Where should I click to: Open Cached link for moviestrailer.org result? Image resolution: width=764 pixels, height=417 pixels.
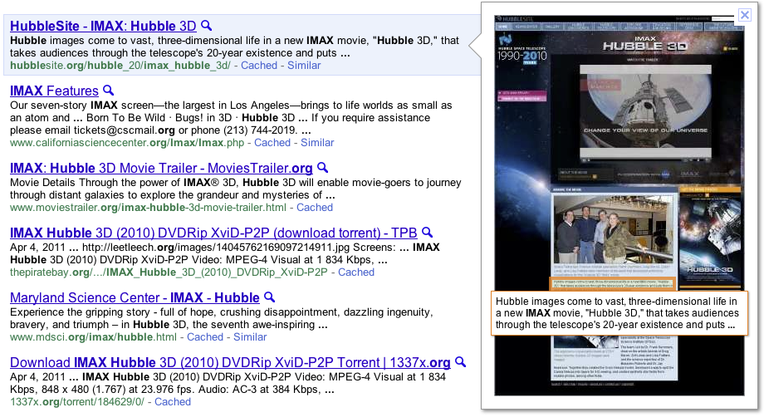(315, 208)
